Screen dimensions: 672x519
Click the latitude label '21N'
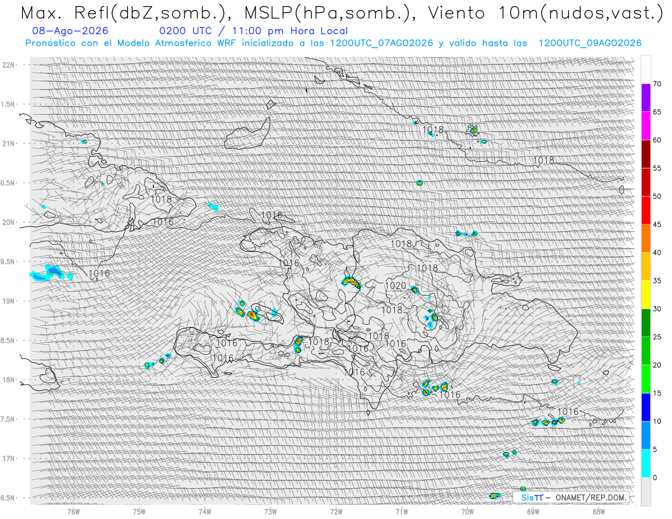(x=8, y=143)
